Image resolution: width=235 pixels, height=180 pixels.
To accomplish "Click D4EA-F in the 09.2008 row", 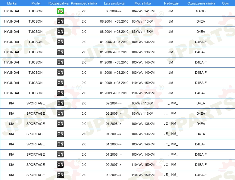I will pos(201,175).
